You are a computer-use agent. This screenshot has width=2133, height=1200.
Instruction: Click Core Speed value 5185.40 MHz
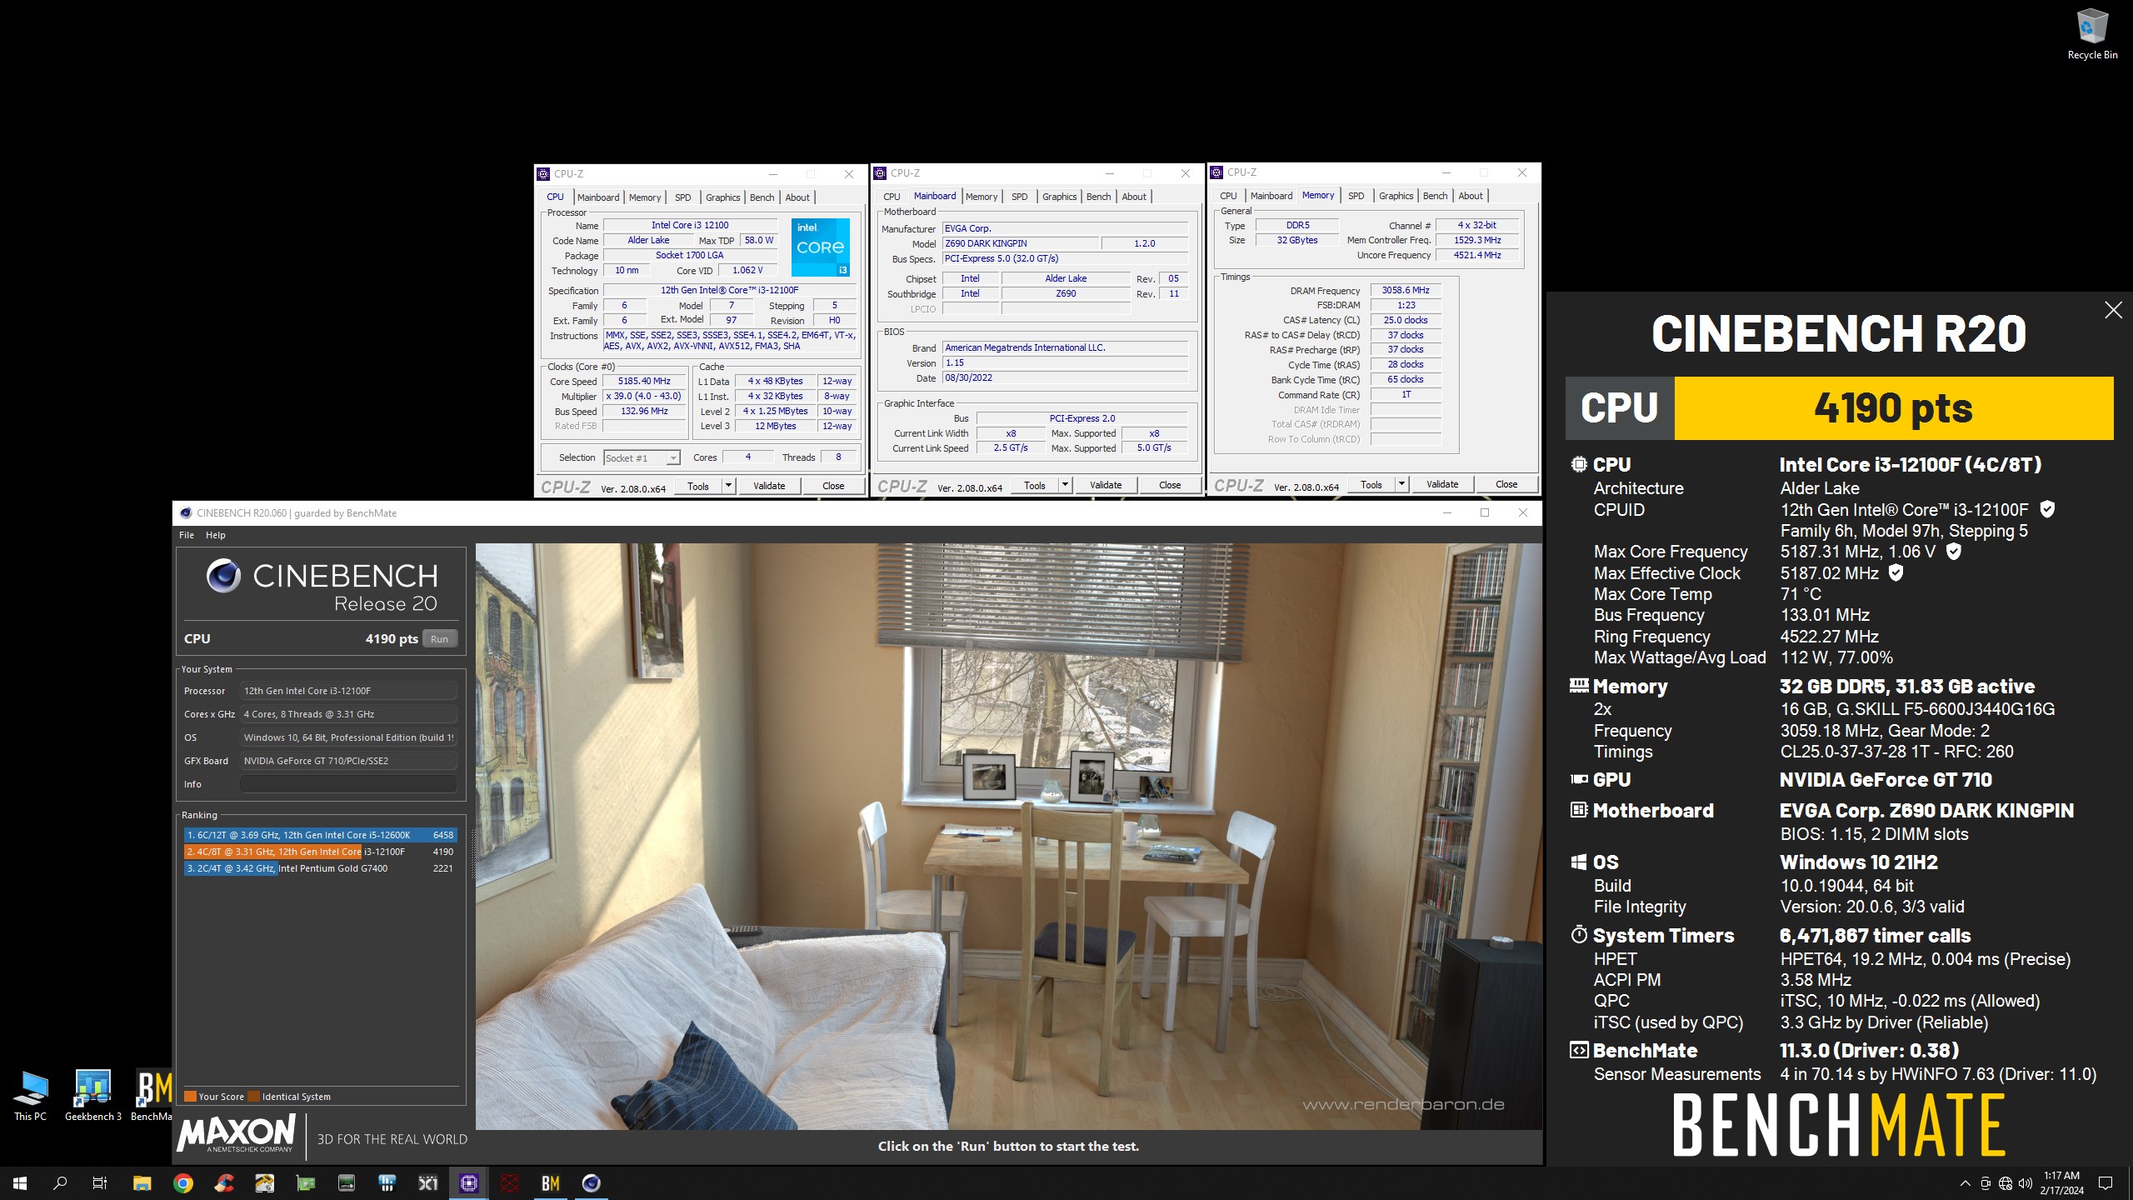(x=644, y=381)
